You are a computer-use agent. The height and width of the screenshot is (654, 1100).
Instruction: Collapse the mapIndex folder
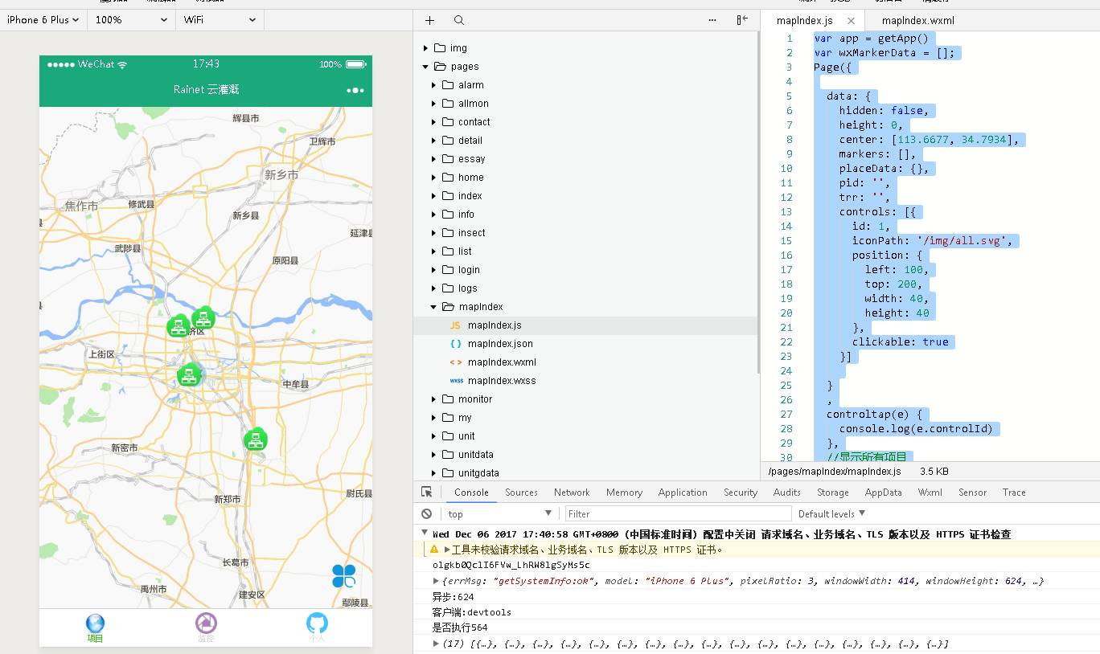click(x=434, y=307)
